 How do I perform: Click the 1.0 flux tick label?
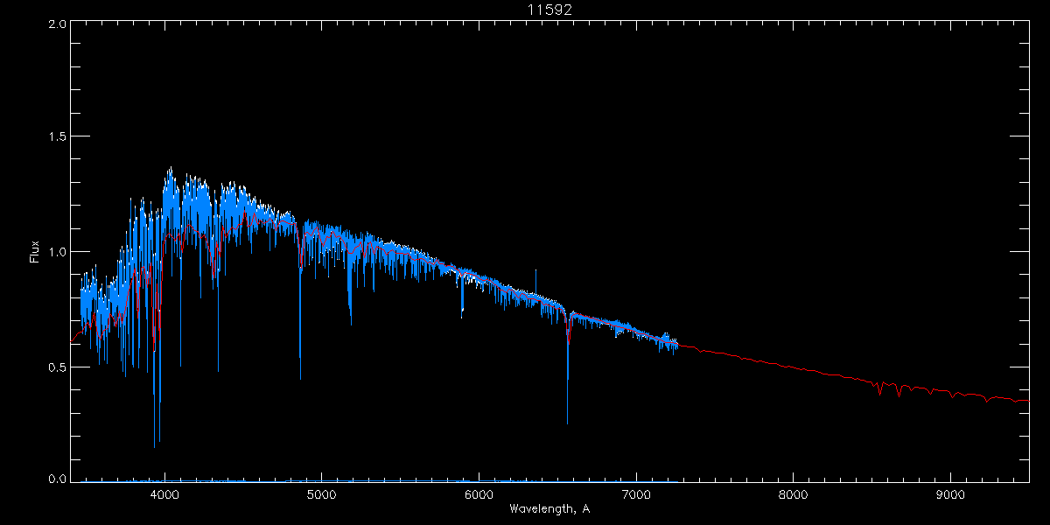pos(57,252)
